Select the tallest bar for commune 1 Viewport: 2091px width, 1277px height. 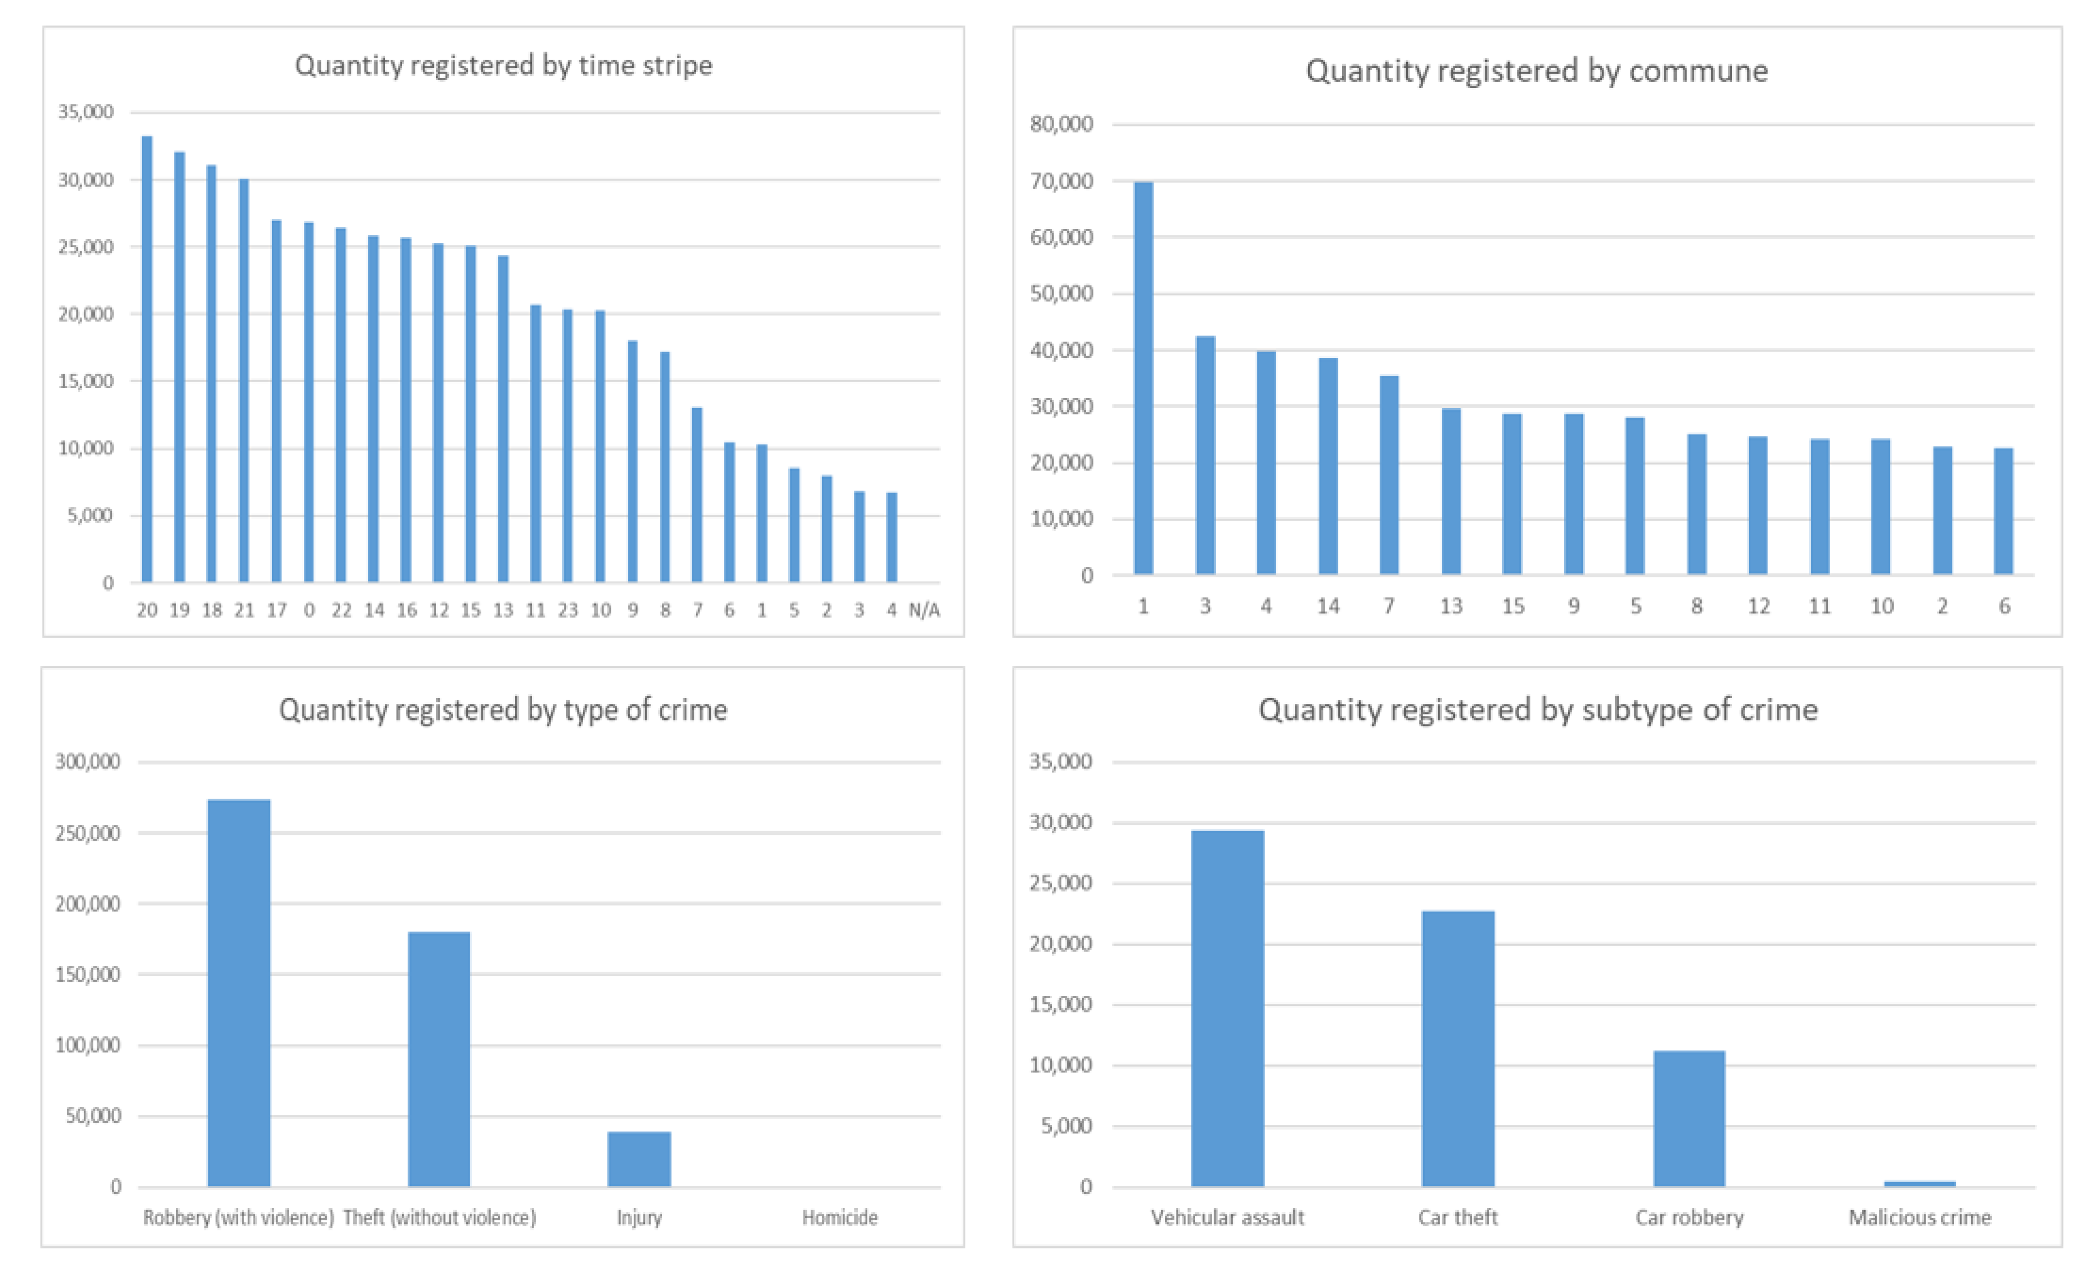click(x=1143, y=377)
